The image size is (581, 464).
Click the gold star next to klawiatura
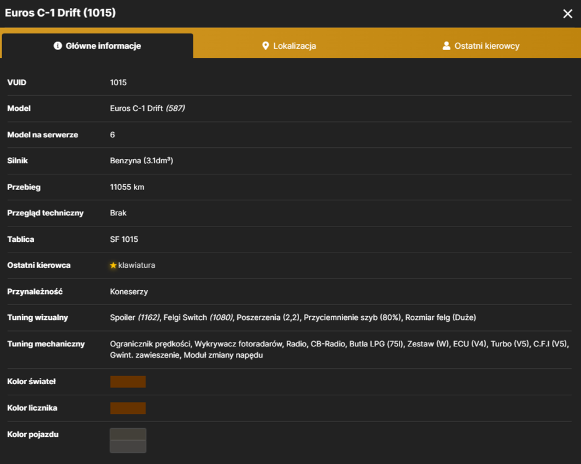pos(113,265)
